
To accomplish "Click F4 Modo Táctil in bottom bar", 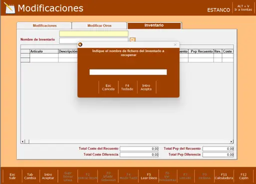I will pos(128,177).
